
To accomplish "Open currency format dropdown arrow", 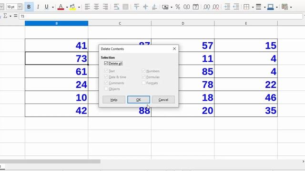I will click(172, 7).
